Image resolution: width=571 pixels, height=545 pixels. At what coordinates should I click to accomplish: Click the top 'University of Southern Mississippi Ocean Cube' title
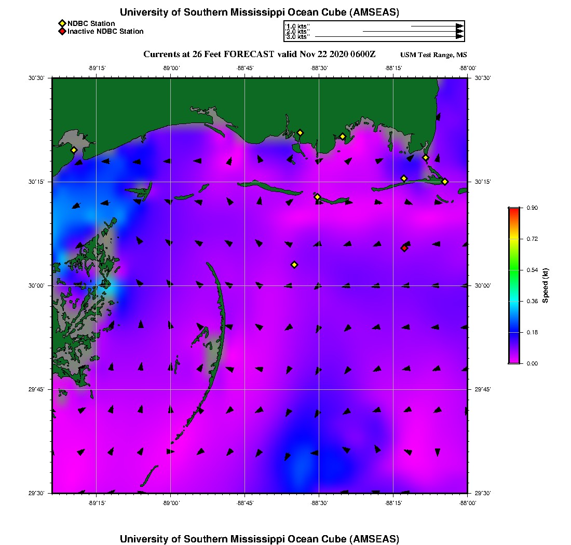(x=260, y=12)
